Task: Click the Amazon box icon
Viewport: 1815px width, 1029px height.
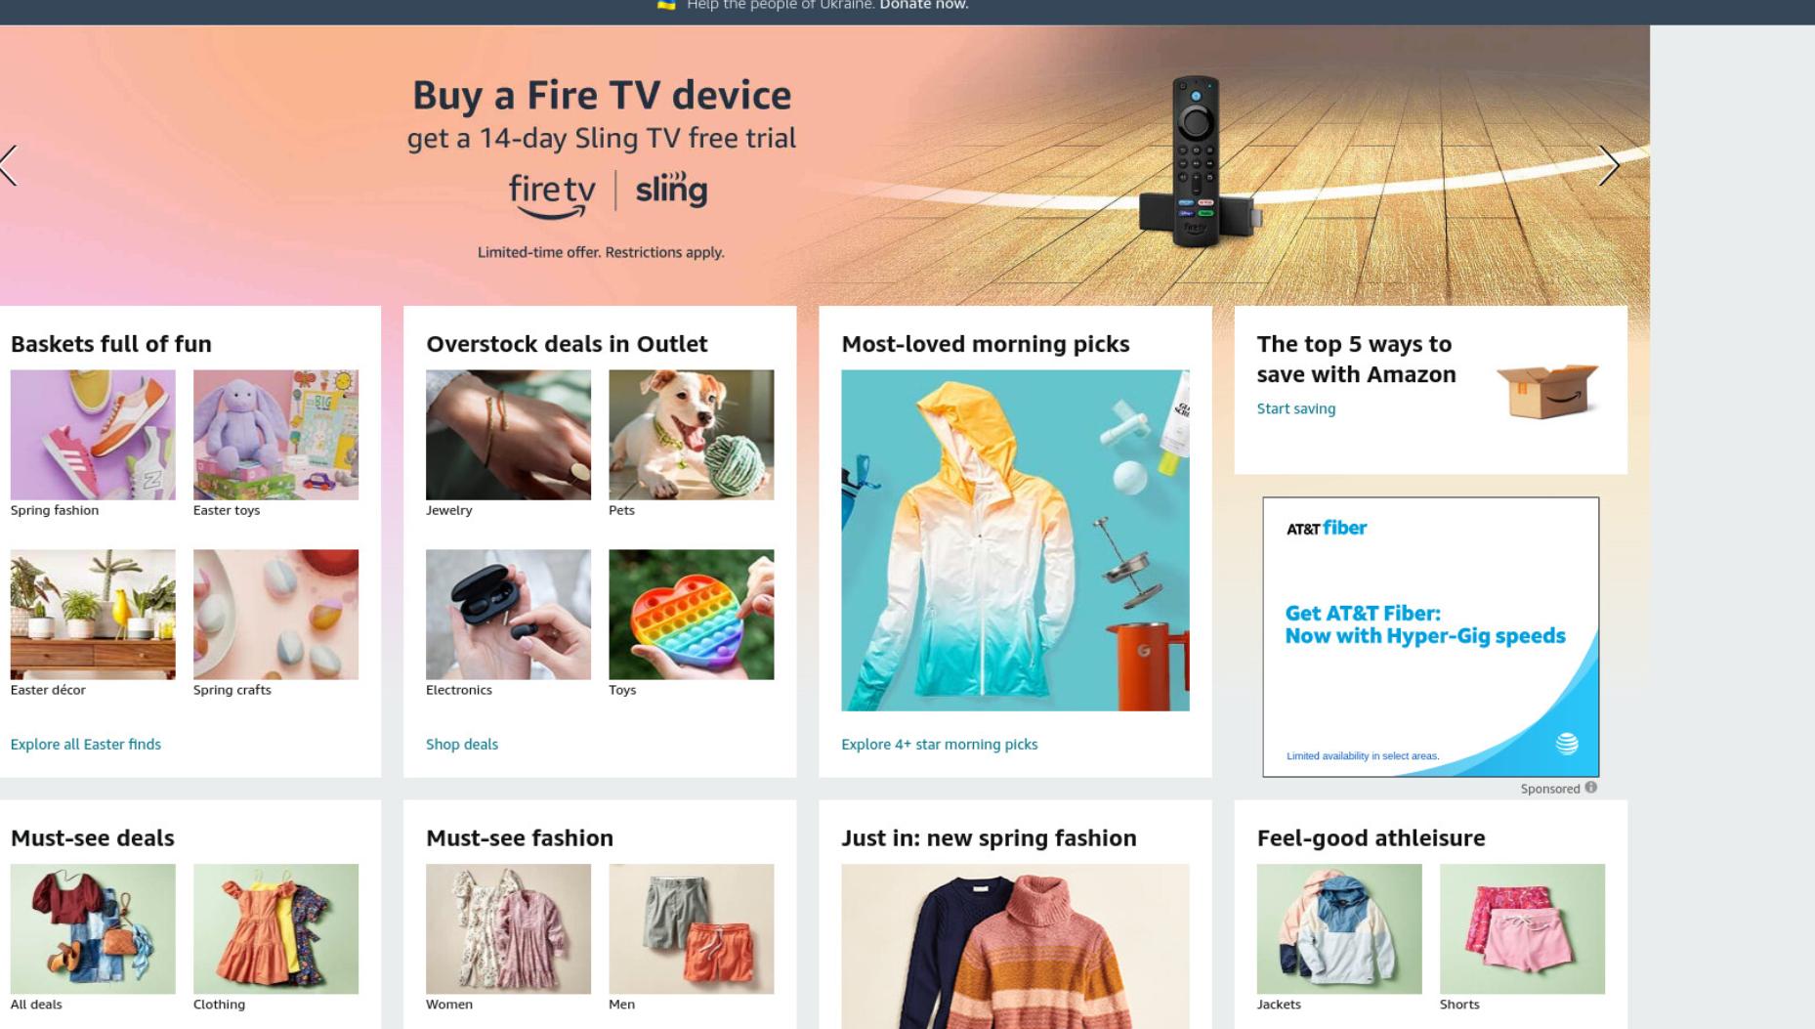Action: [x=1547, y=391]
